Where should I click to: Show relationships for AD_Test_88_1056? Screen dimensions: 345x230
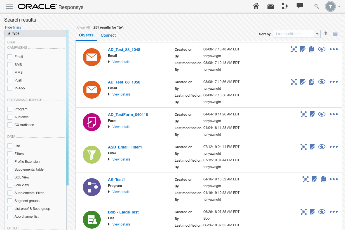[x=294, y=82]
